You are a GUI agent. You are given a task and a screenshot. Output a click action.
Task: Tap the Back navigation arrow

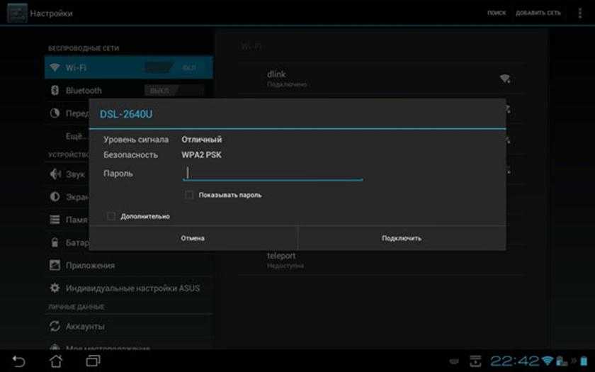(19, 361)
